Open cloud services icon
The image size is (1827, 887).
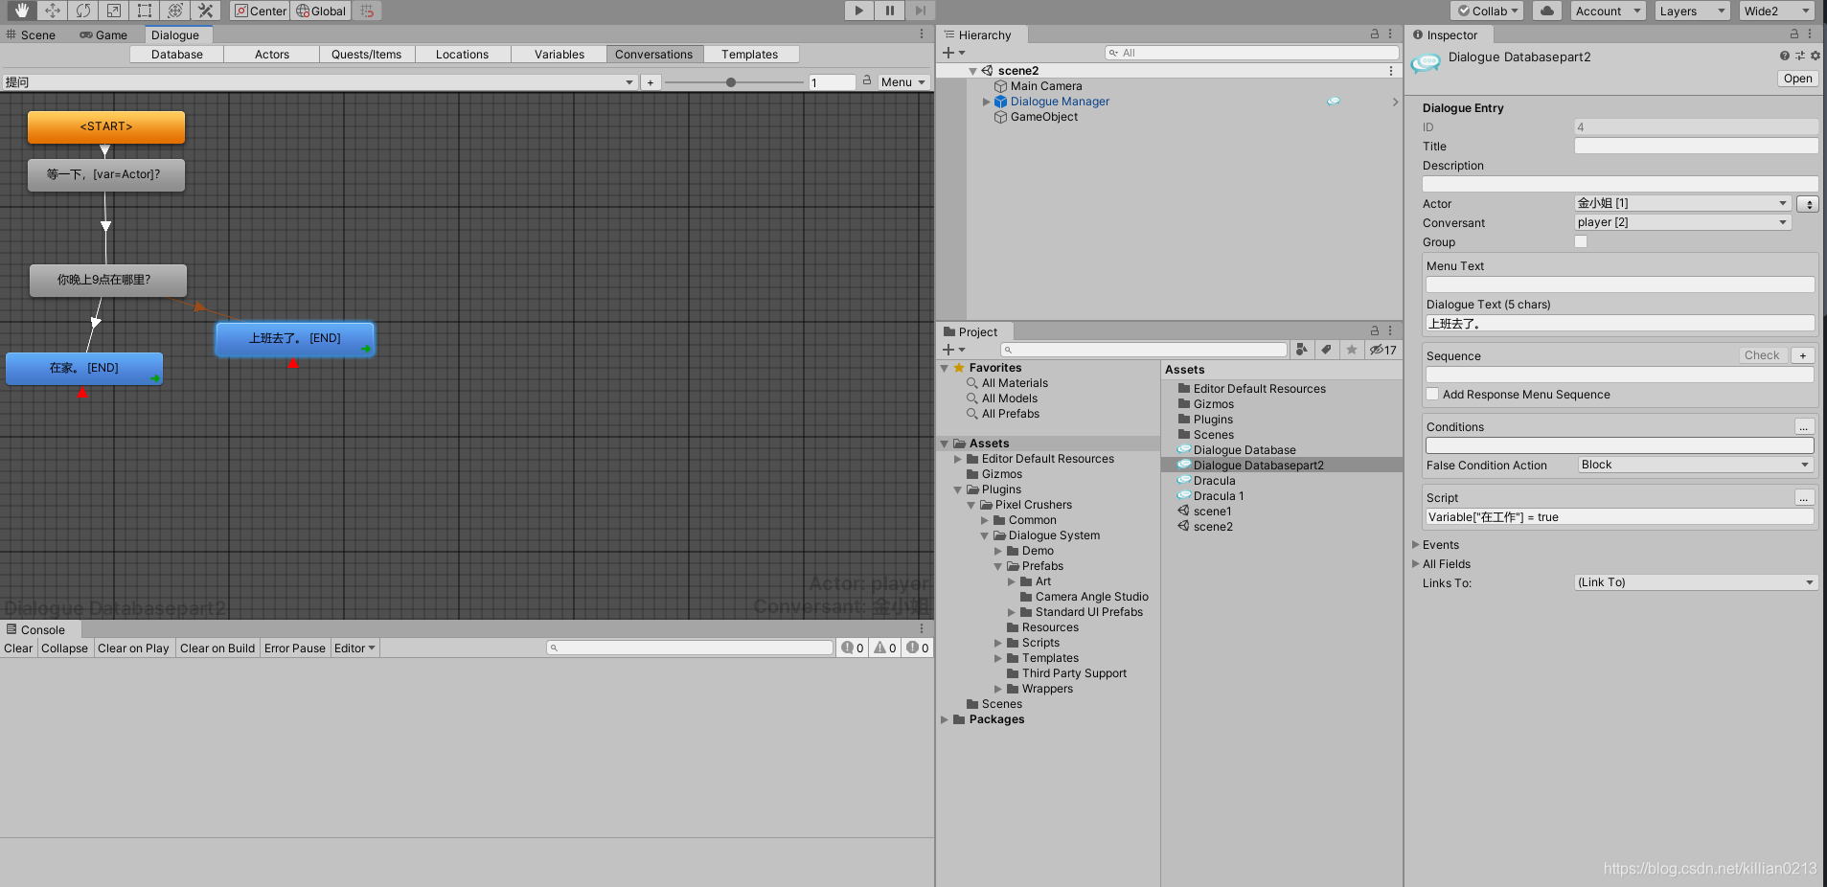[1546, 11]
